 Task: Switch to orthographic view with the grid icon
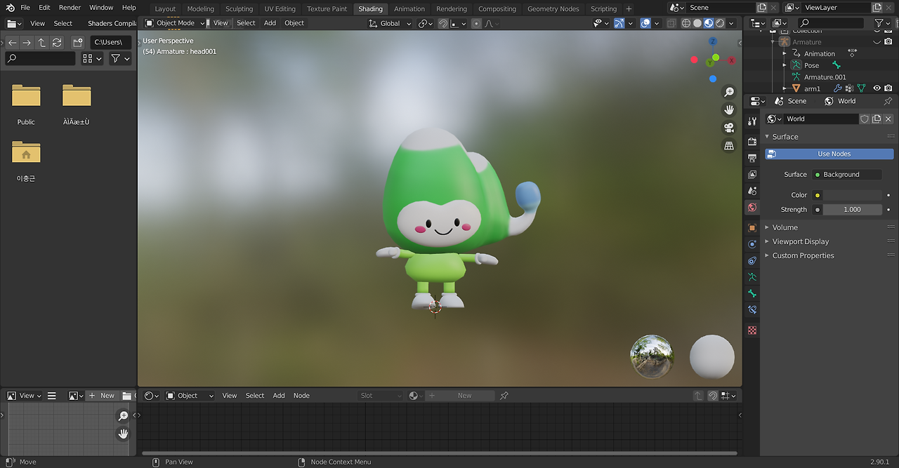click(x=729, y=145)
